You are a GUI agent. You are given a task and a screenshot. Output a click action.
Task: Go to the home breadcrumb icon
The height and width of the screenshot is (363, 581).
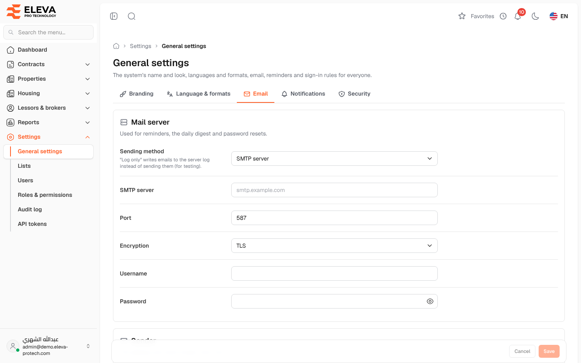click(x=116, y=46)
